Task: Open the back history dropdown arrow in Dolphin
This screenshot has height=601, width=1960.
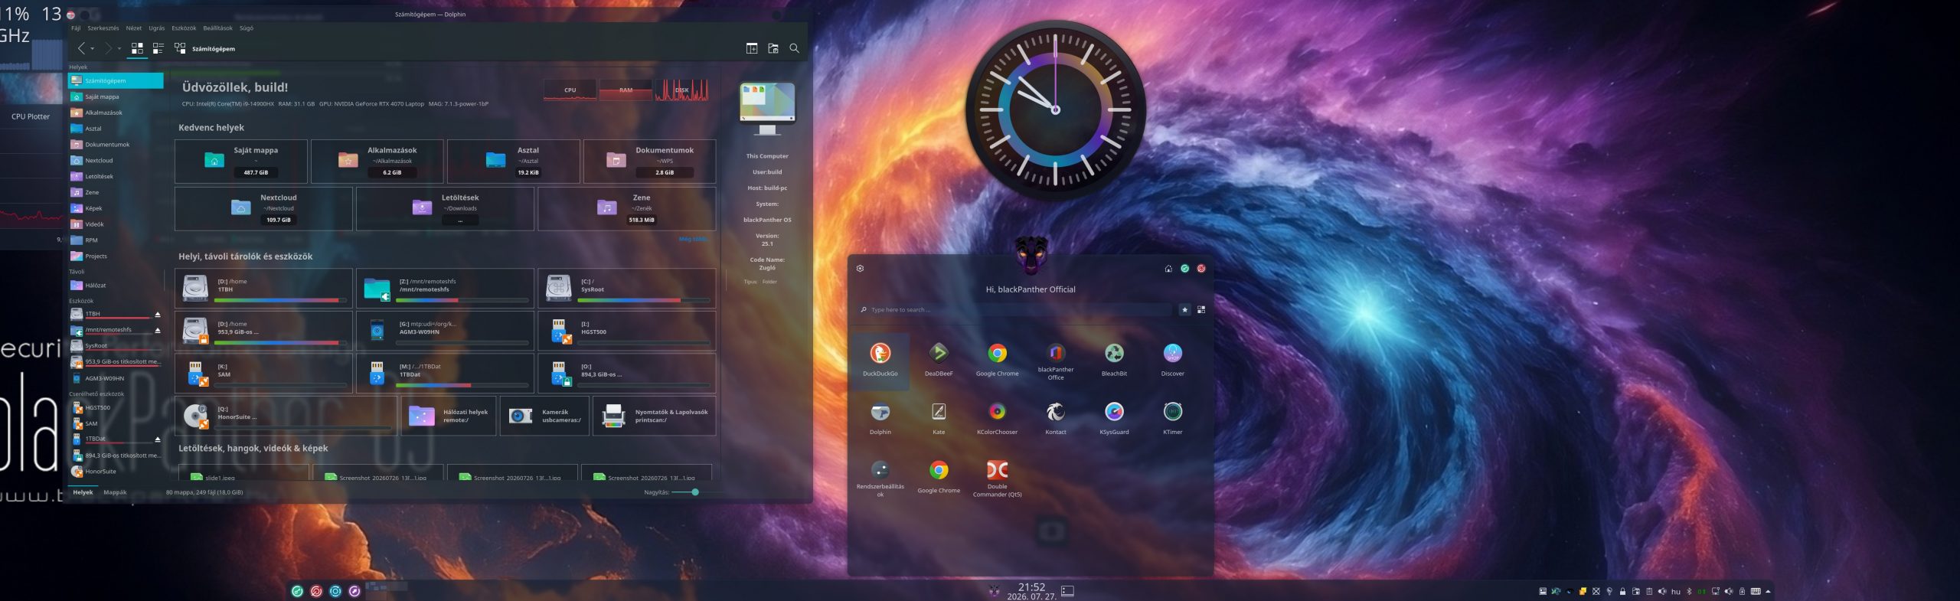Action: click(x=93, y=49)
